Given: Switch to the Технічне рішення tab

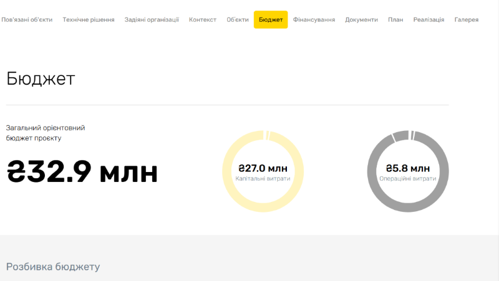Looking at the screenshot, I should click(x=89, y=20).
